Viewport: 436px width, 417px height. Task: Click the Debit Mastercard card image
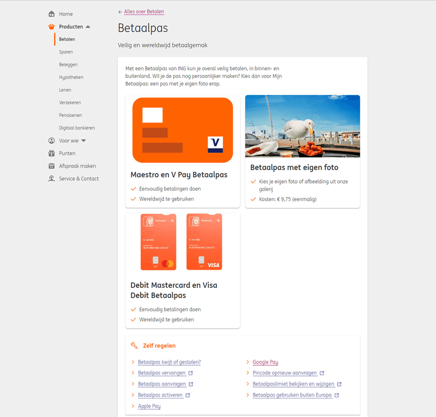159,241
